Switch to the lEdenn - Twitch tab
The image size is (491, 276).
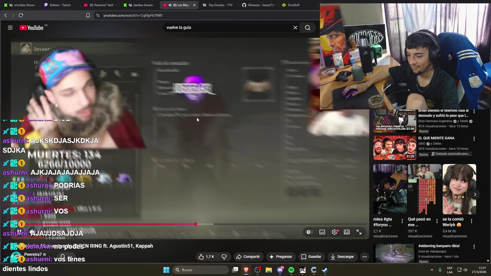(x=60, y=5)
